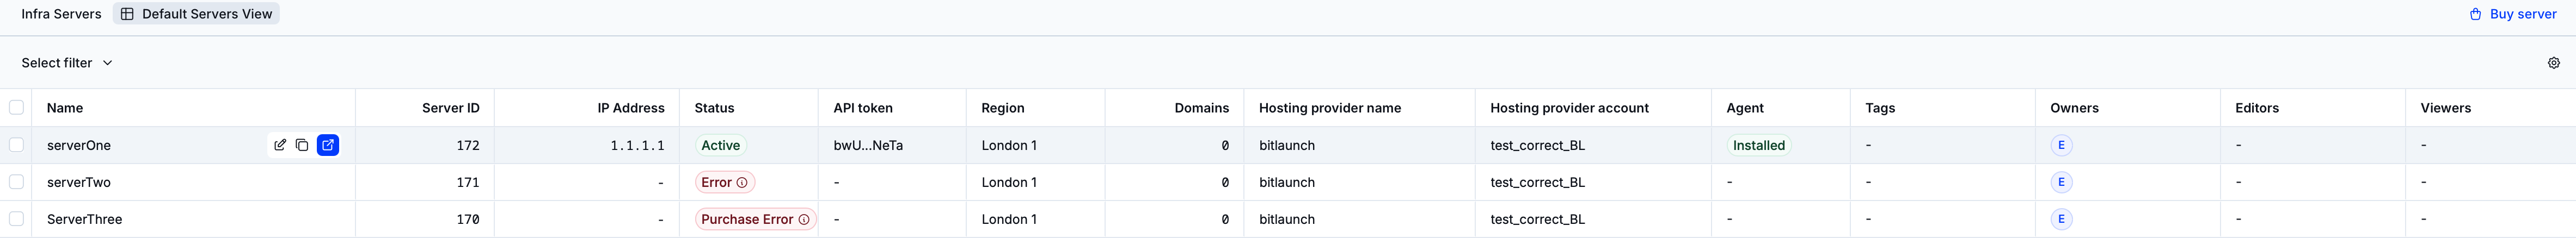Open serverOne in new window icon

(328, 145)
